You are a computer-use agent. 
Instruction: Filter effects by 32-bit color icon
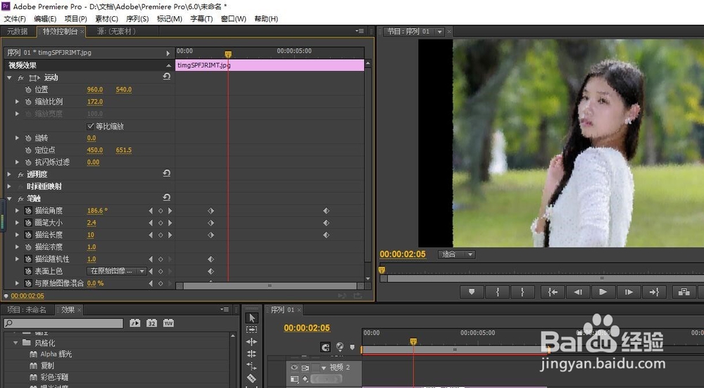click(152, 323)
